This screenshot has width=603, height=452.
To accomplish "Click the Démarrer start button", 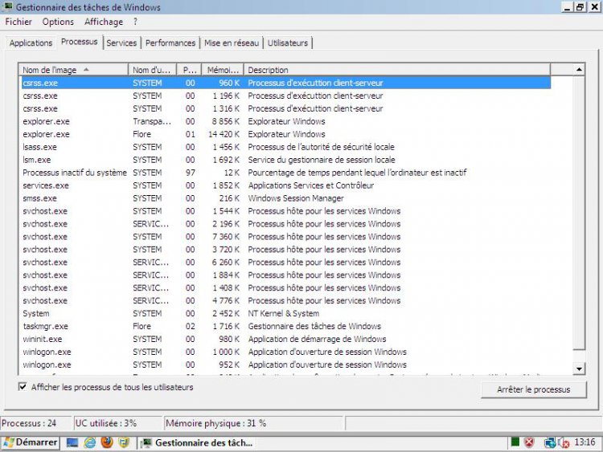I will coord(30,442).
